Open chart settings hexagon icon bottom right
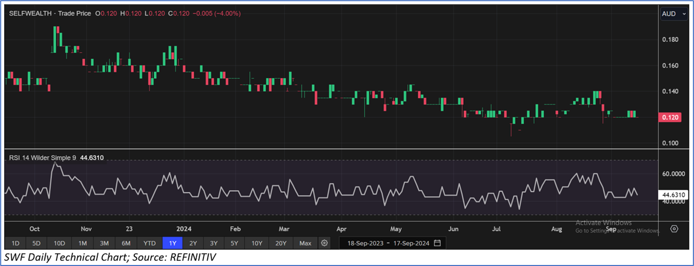 tap(674, 229)
